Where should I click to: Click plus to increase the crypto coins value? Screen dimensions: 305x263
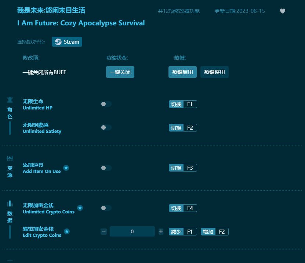(x=161, y=231)
